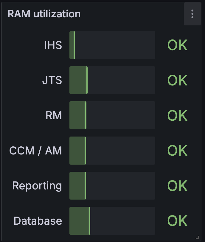
Task: Click the Database row label
Action: pos(38,221)
